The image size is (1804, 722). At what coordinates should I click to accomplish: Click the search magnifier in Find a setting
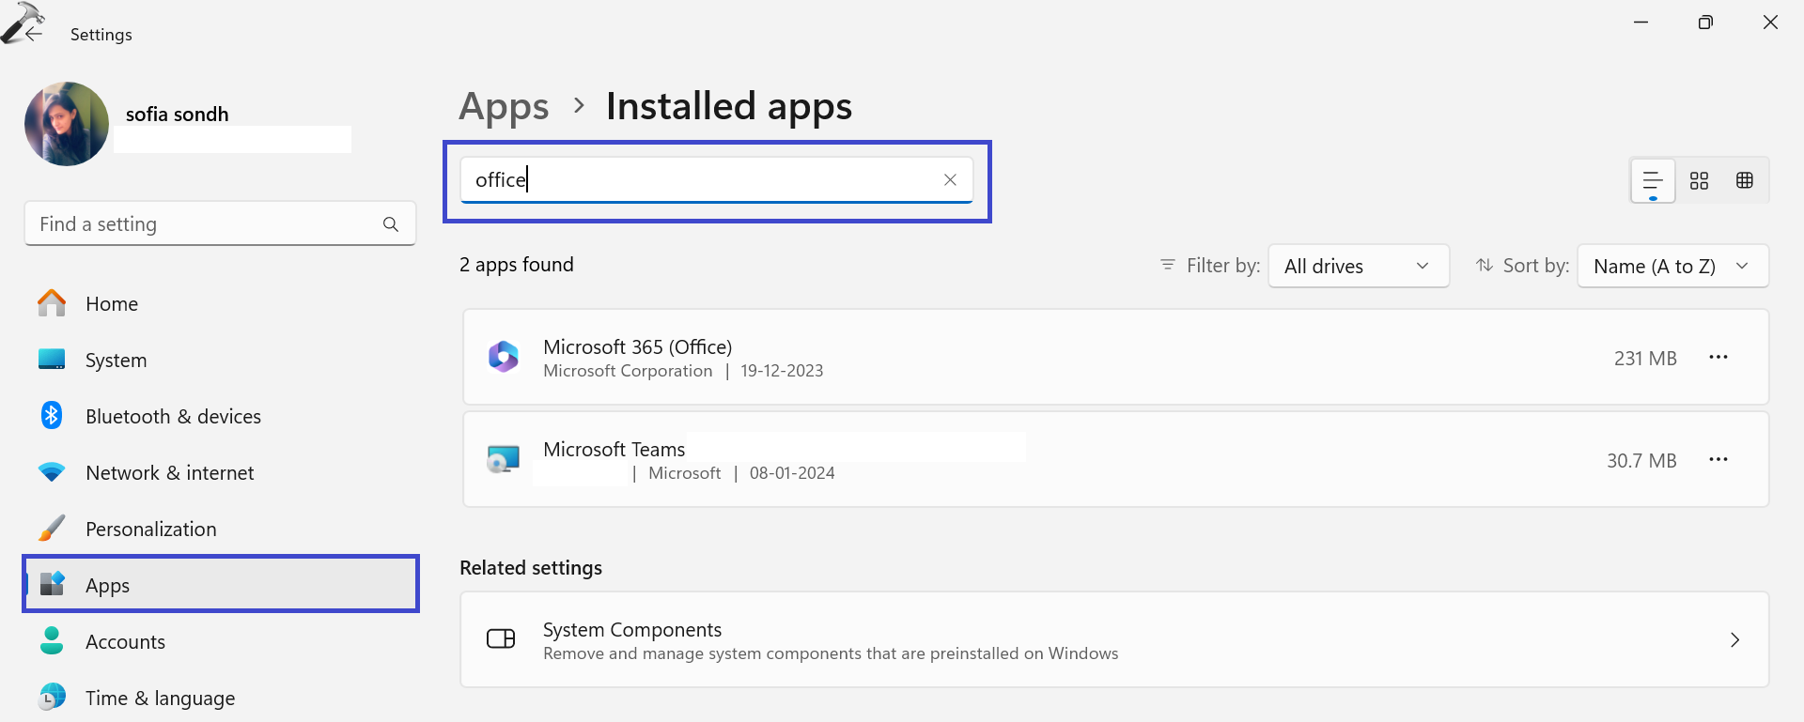[391, 224]
